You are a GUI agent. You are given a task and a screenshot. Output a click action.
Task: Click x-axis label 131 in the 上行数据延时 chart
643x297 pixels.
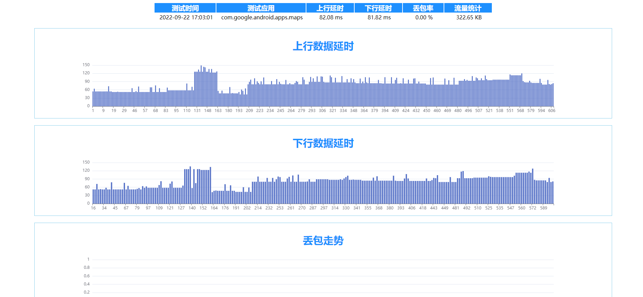(x=197, y=111)
